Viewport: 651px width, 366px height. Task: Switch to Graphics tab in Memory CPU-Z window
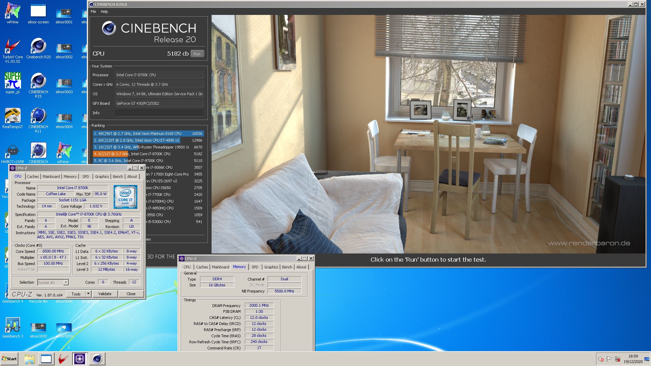tap(271, 267)
